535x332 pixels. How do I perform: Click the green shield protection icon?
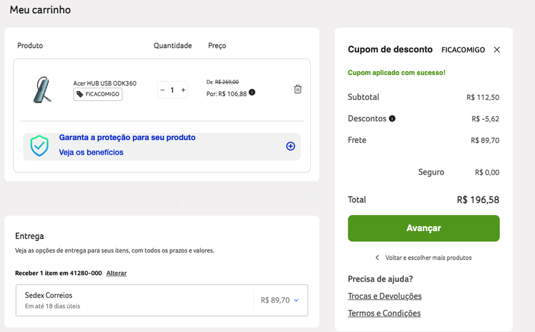[40, 145]
